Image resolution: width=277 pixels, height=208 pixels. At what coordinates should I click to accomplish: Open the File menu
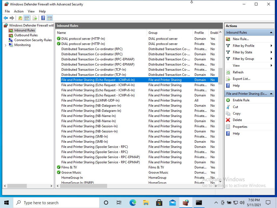click(7, 11)
